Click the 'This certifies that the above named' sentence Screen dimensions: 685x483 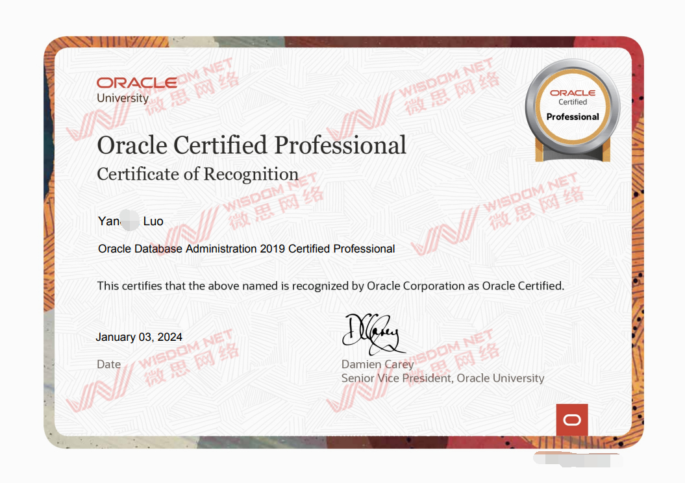coord(330,286)
